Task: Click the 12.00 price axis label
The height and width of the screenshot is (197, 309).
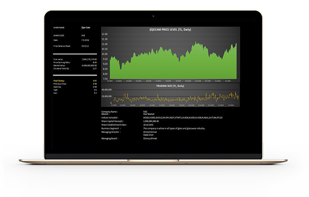Action: pos(104,34)
